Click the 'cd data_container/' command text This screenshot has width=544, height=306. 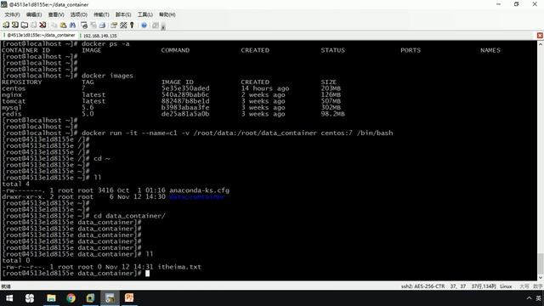129,216
